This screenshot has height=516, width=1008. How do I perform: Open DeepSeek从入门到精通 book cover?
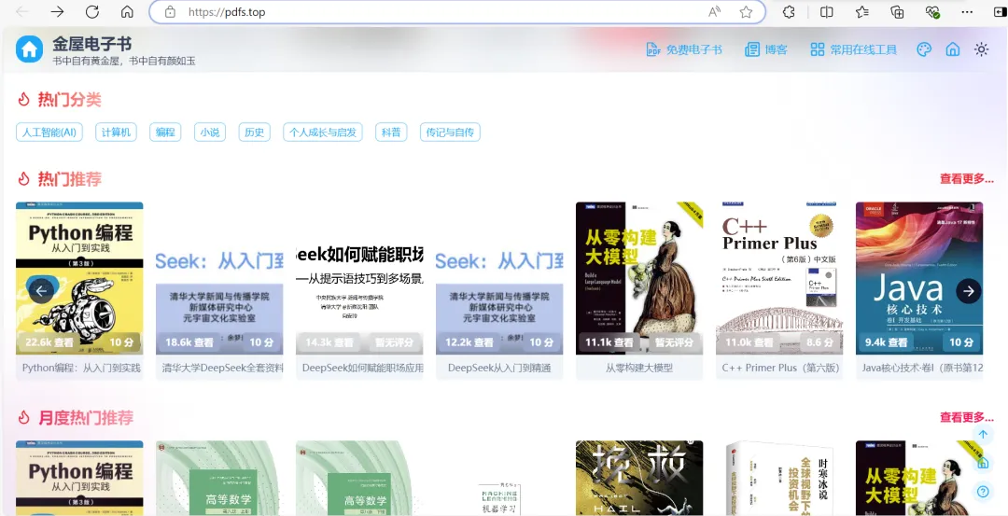[499, 278]
